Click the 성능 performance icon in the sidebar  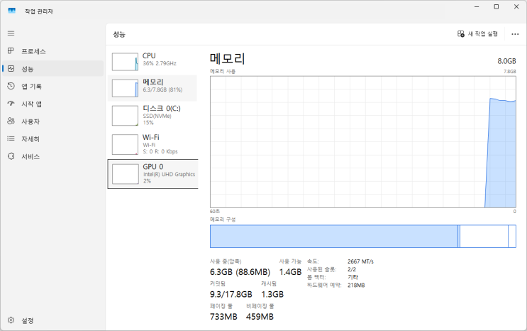11,69
